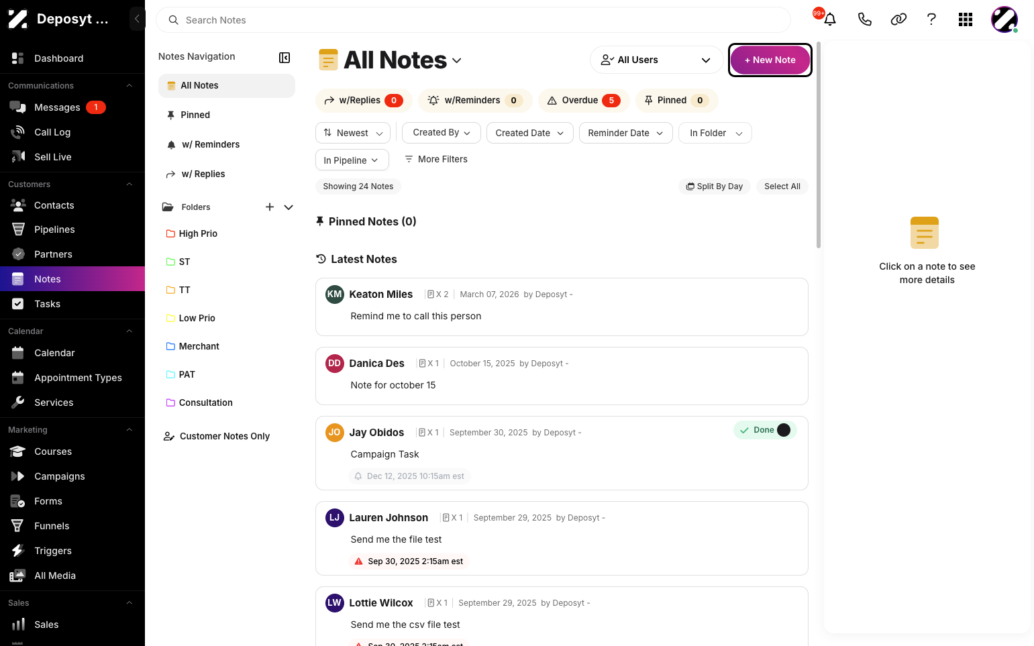Open the Newest sort dropdown
The width and height of the screenshot is (1034, 646).
(x=353, y=133)
